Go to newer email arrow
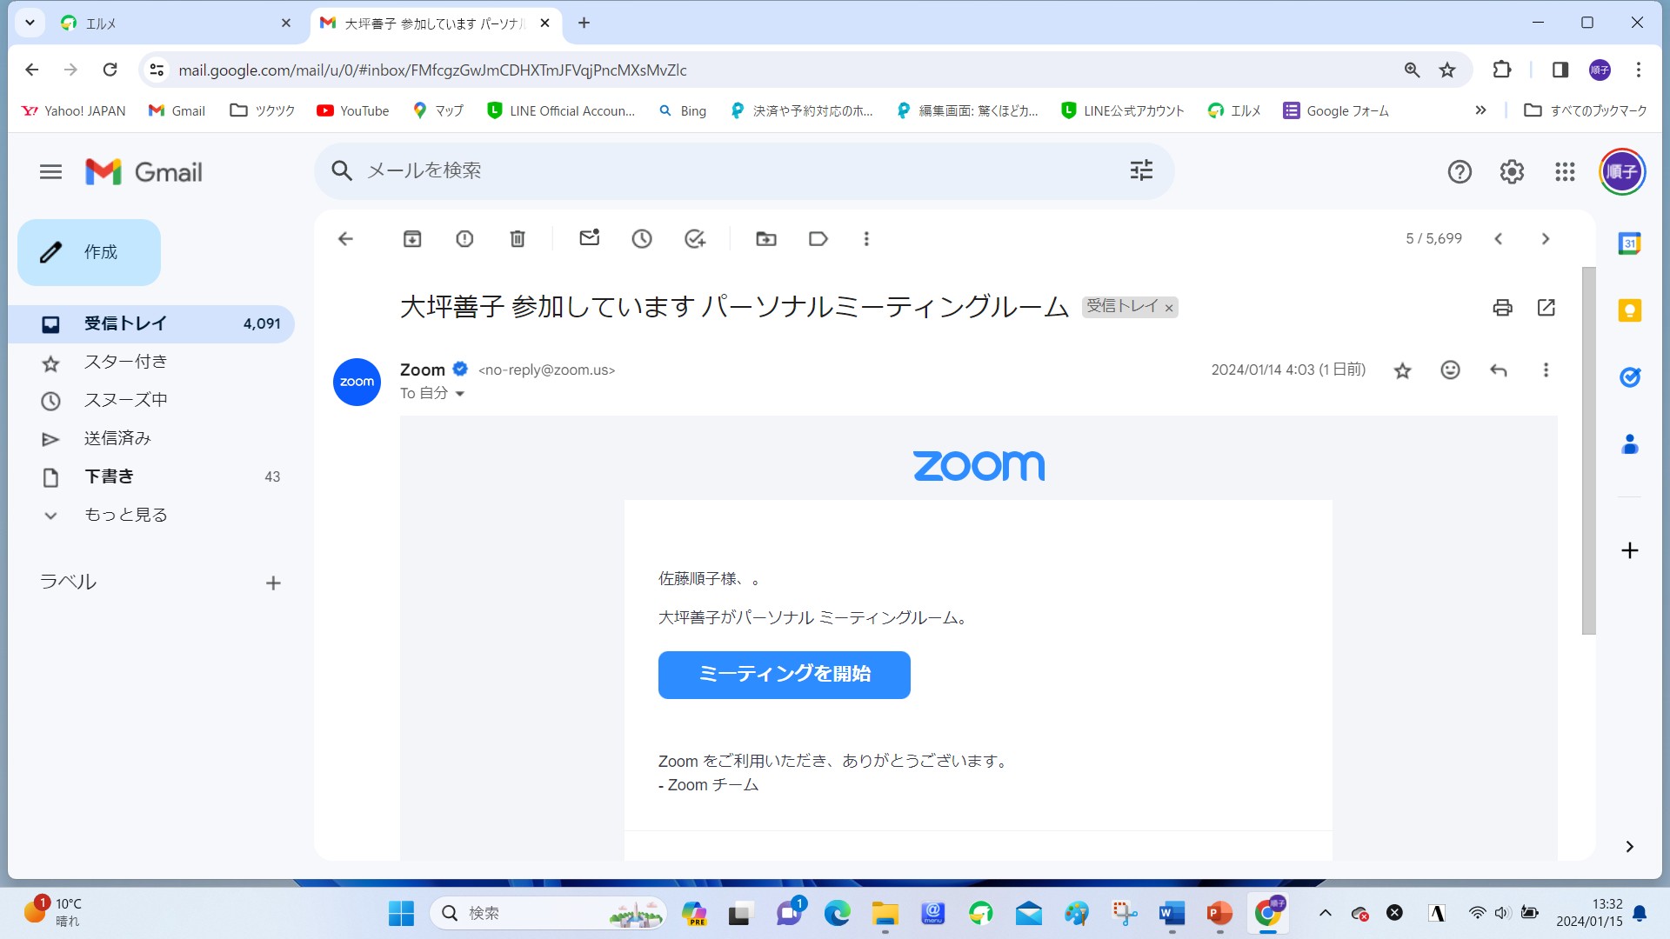The image size is (1670, 939). tap(1499, 239)
